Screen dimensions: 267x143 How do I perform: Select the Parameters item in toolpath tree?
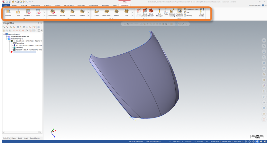click(x=20, y=43)
